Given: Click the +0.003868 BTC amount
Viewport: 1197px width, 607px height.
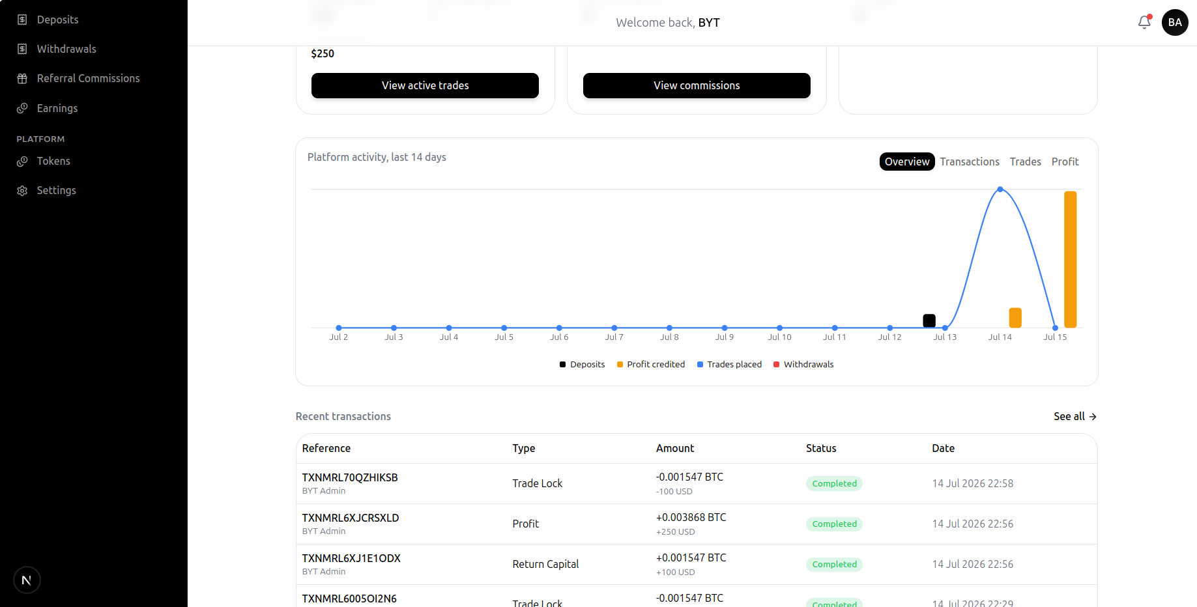Looking at the screenshot, I should (691, 517).
